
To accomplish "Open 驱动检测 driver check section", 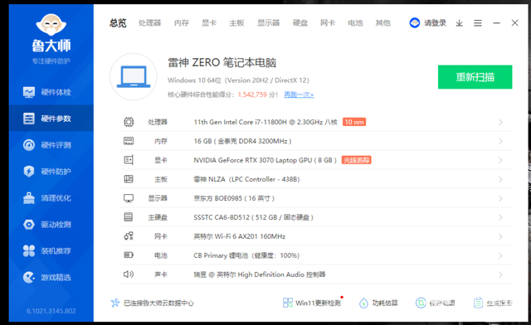I will click(x=51, y=224).
